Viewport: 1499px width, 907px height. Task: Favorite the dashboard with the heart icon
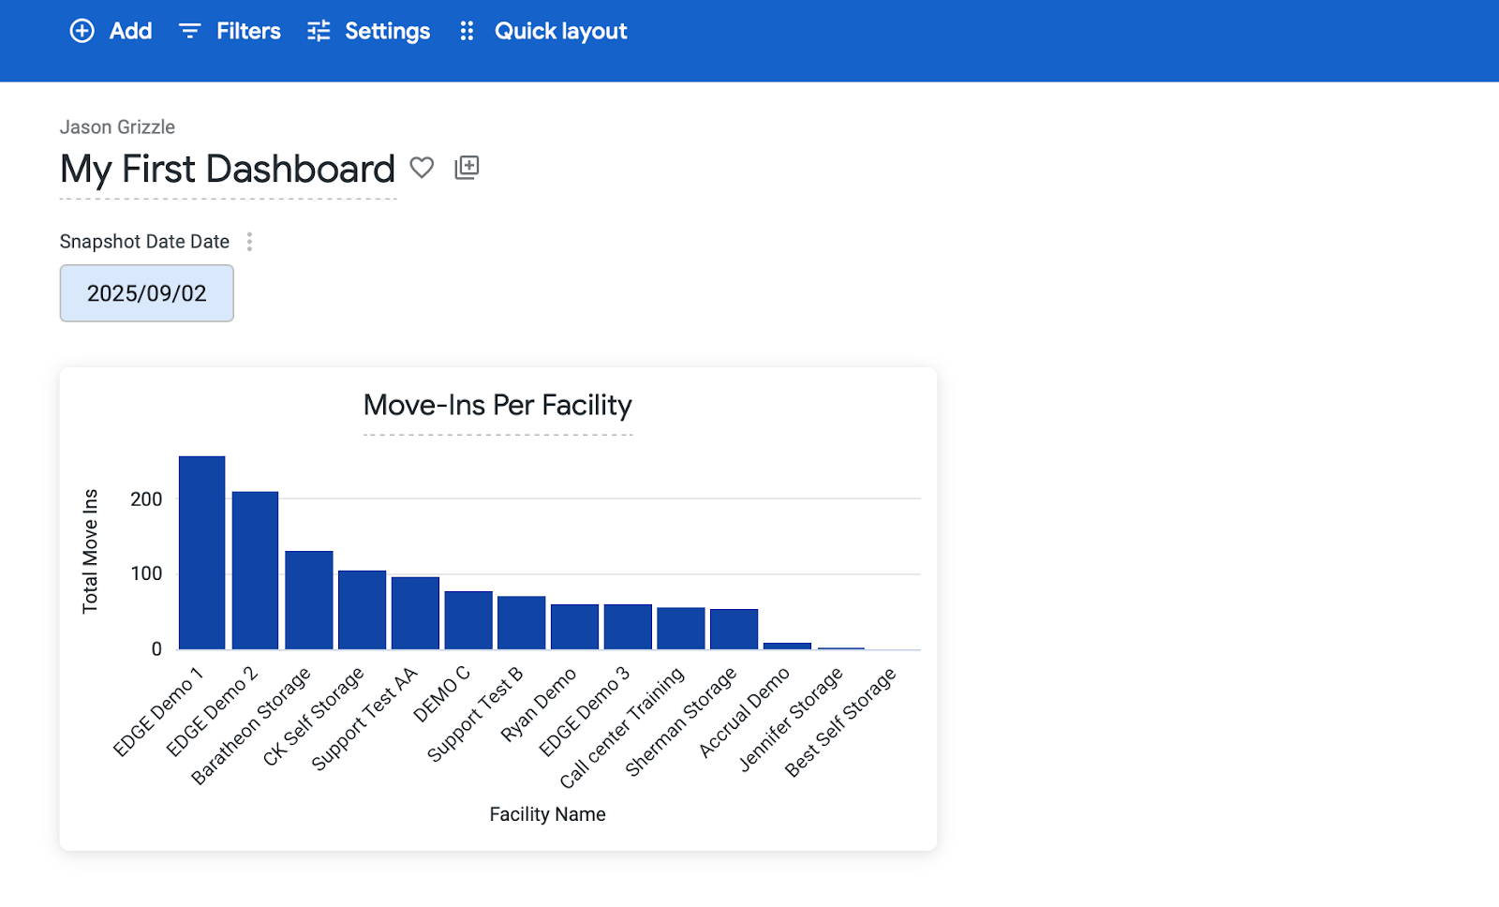pyautogui.click(x=423, y=168)
